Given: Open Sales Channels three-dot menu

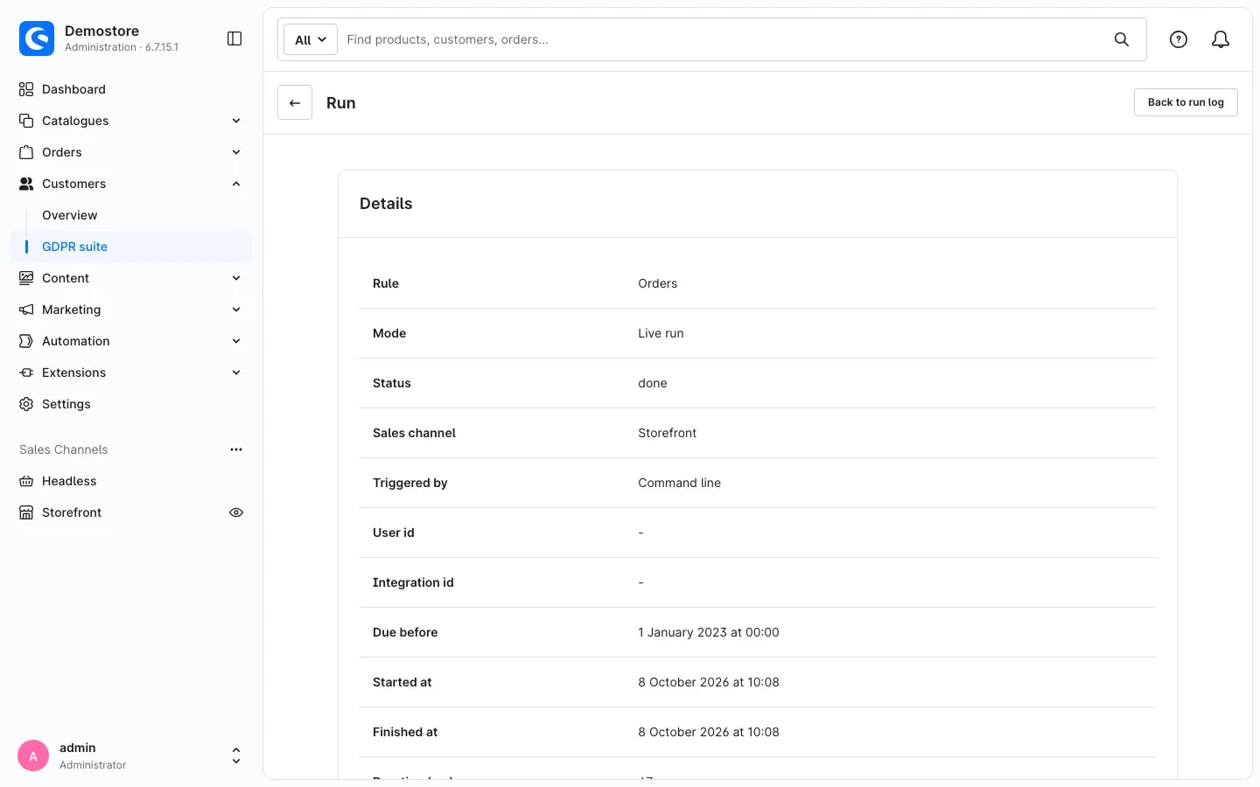Looking at the screenshot, I should pyautogui.click(x=236, y=449).
